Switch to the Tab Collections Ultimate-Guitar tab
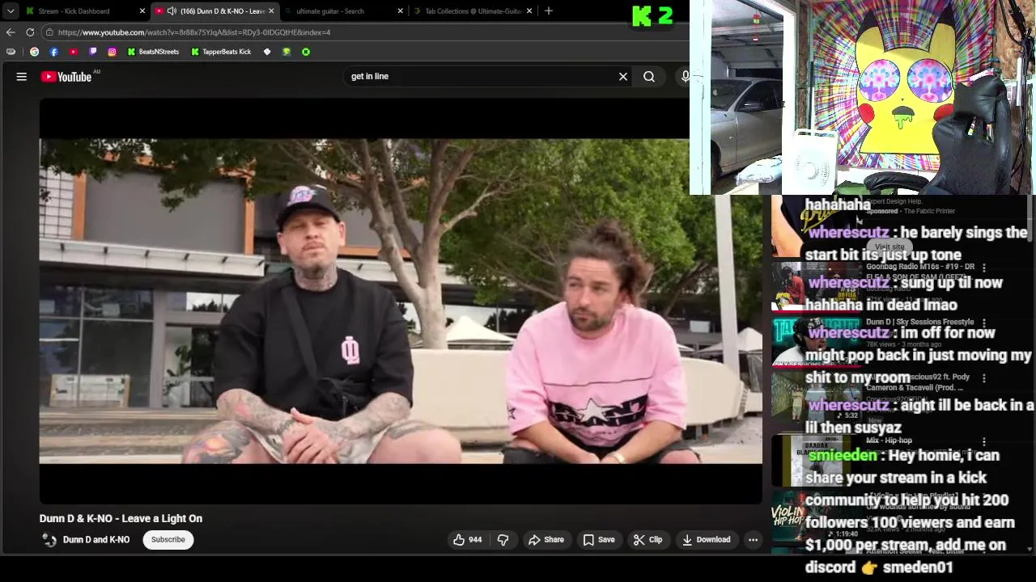1036x582 pixels. (x=473, y=11)
